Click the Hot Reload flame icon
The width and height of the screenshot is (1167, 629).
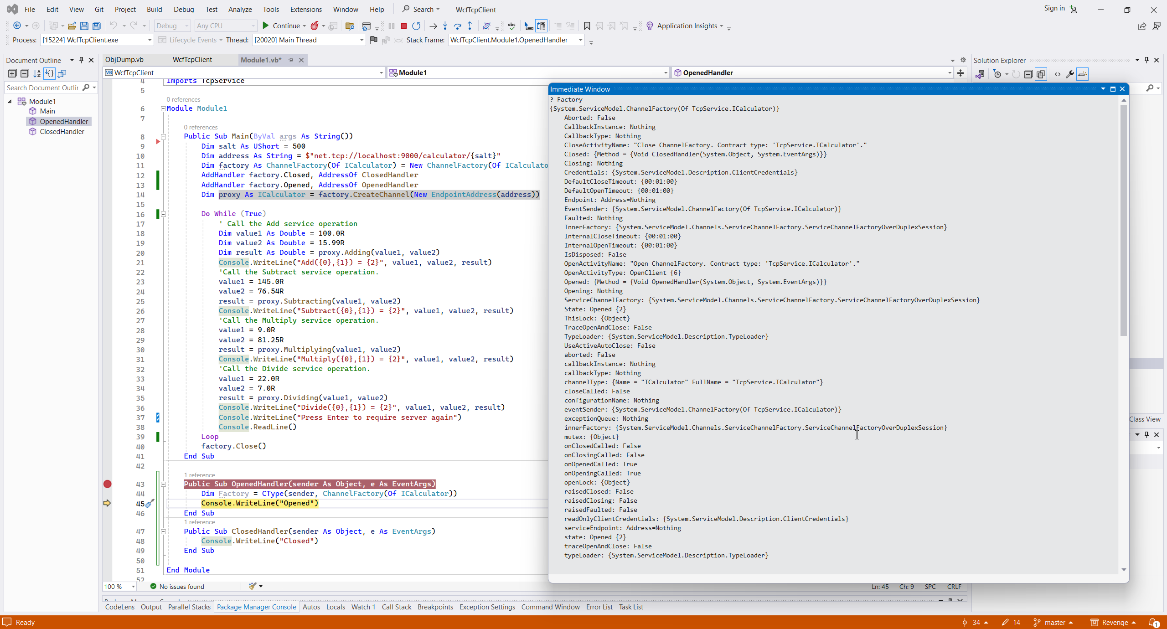(315, 26)
